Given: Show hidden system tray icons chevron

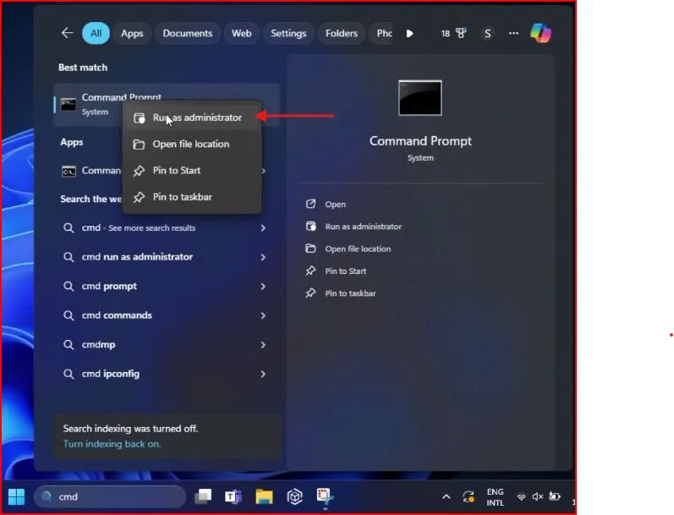Looking at the screenshot, I should (x=447, y=497).
